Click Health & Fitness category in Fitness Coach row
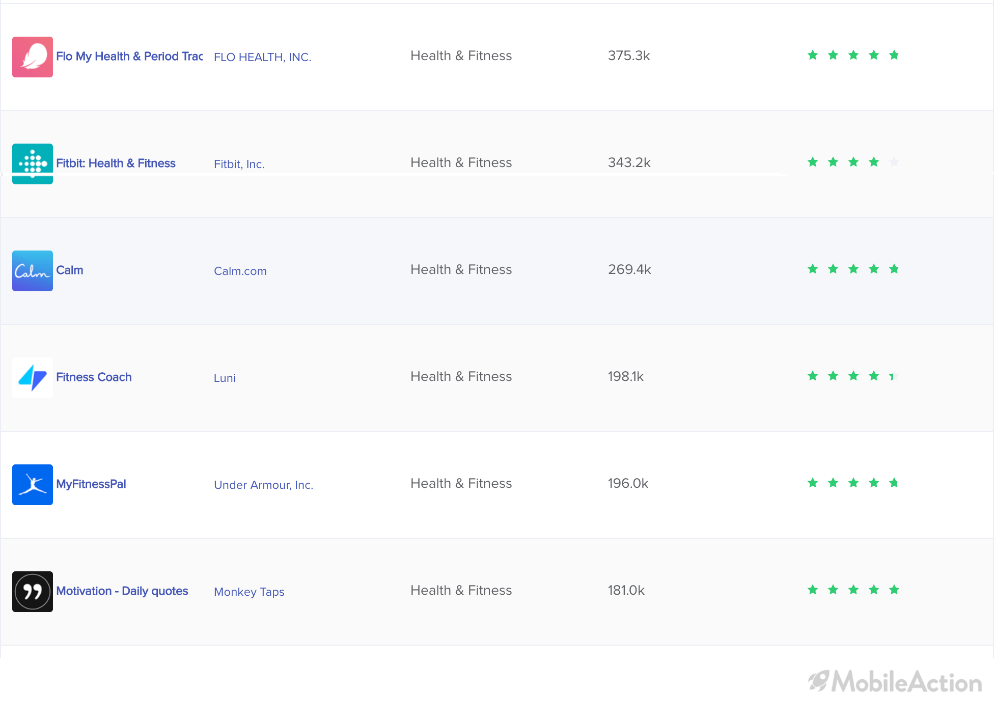994x720 pixels. coord(461,376)
